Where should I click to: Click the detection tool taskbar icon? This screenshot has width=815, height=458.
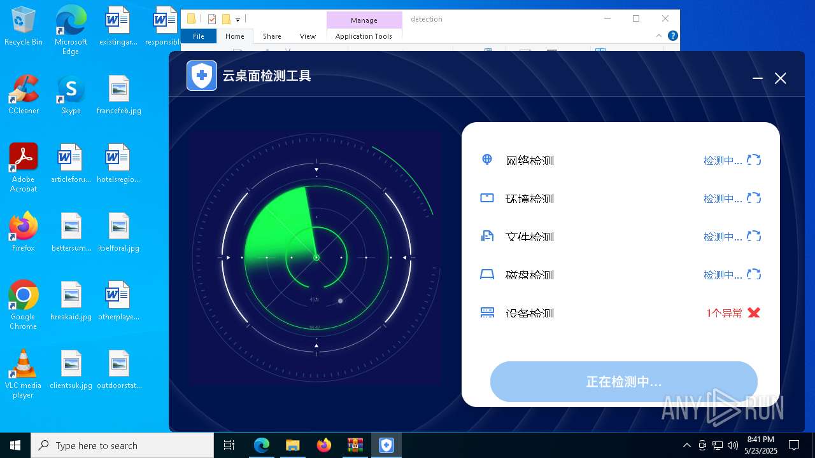point(386,445)
